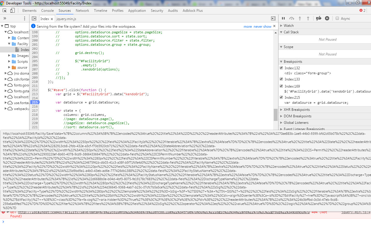Click the inspect element picker icon
Viewport: 371px width, 235px height.
(5, 11)
